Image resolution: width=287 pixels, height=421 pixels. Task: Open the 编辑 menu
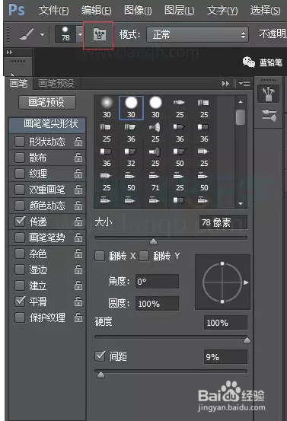pos(96,11)
